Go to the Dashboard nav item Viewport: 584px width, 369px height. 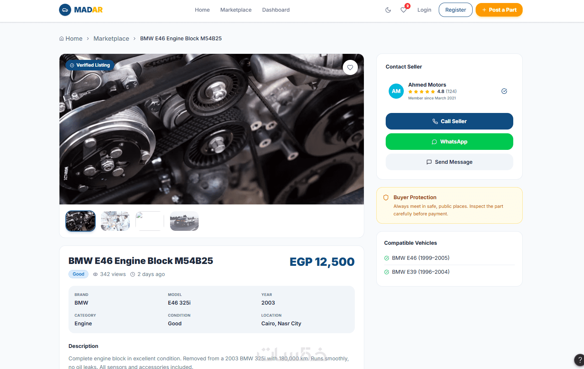click(276, 10)
